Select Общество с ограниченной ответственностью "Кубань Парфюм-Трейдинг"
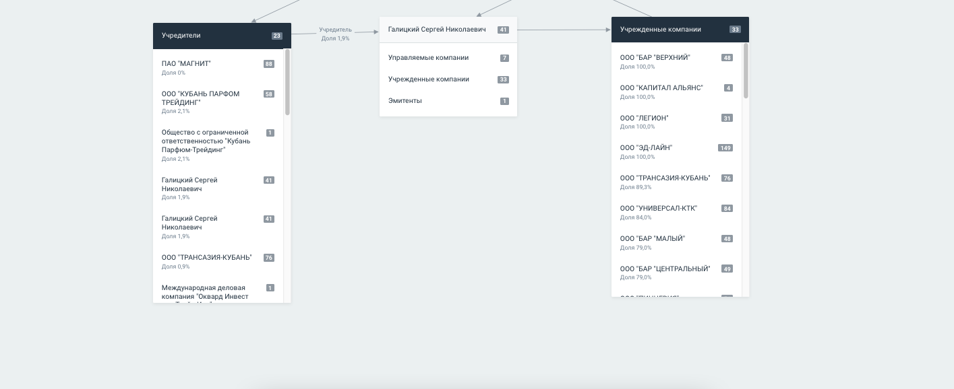Screen dimensions: 954x389 206,141
